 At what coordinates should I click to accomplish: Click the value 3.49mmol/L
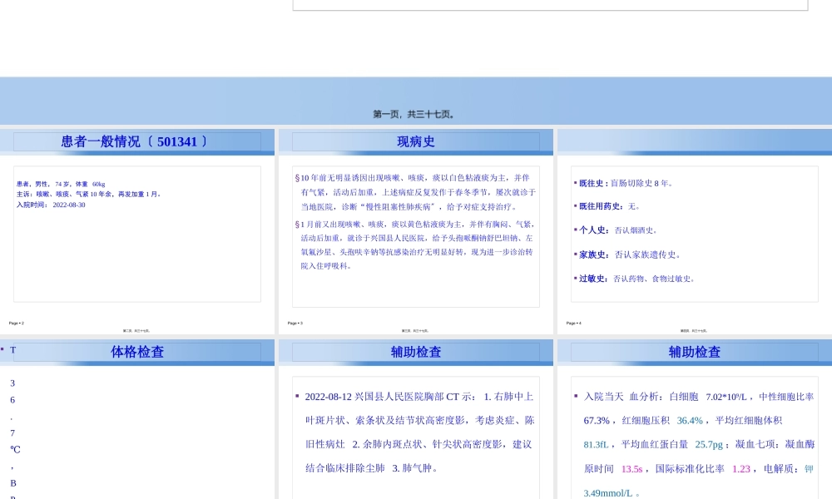pos(608,493)
